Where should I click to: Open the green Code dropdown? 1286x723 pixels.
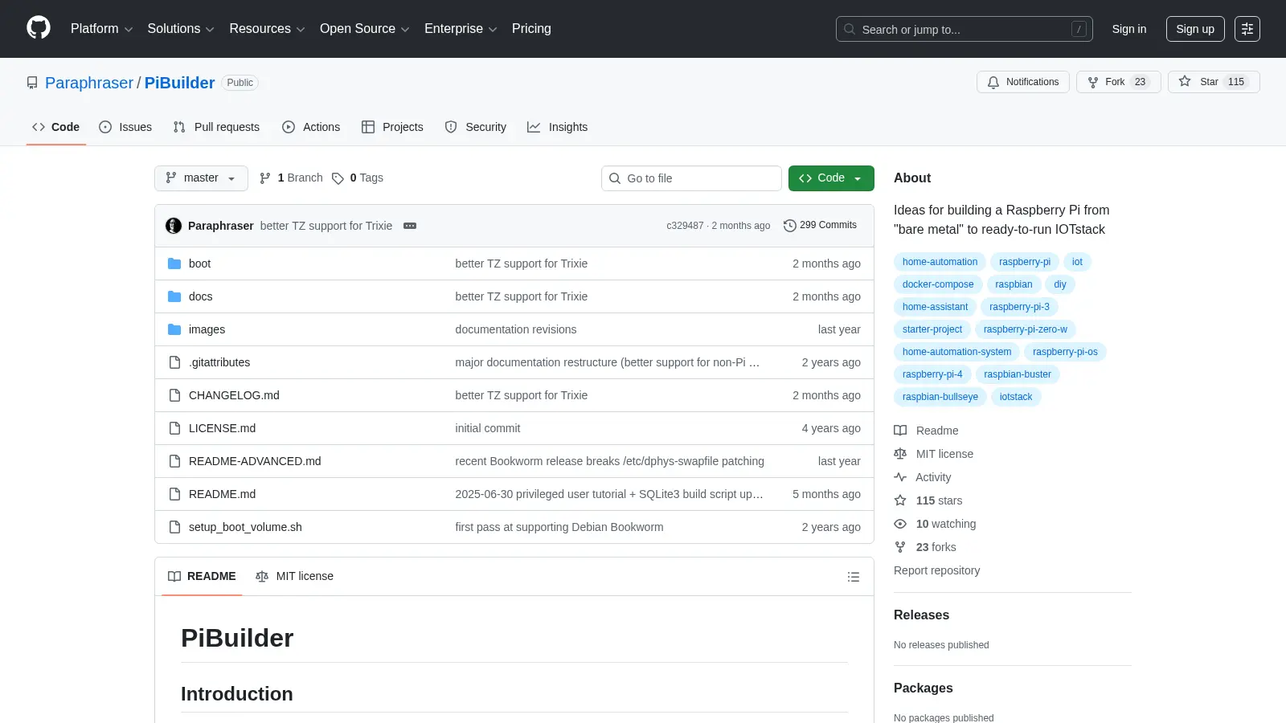point(831,178)
